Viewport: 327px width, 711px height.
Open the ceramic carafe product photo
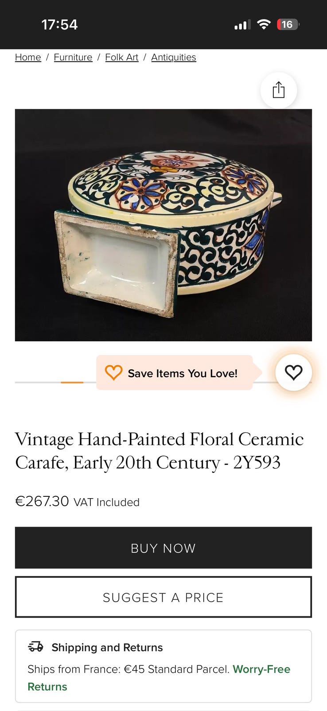point(163,225)
